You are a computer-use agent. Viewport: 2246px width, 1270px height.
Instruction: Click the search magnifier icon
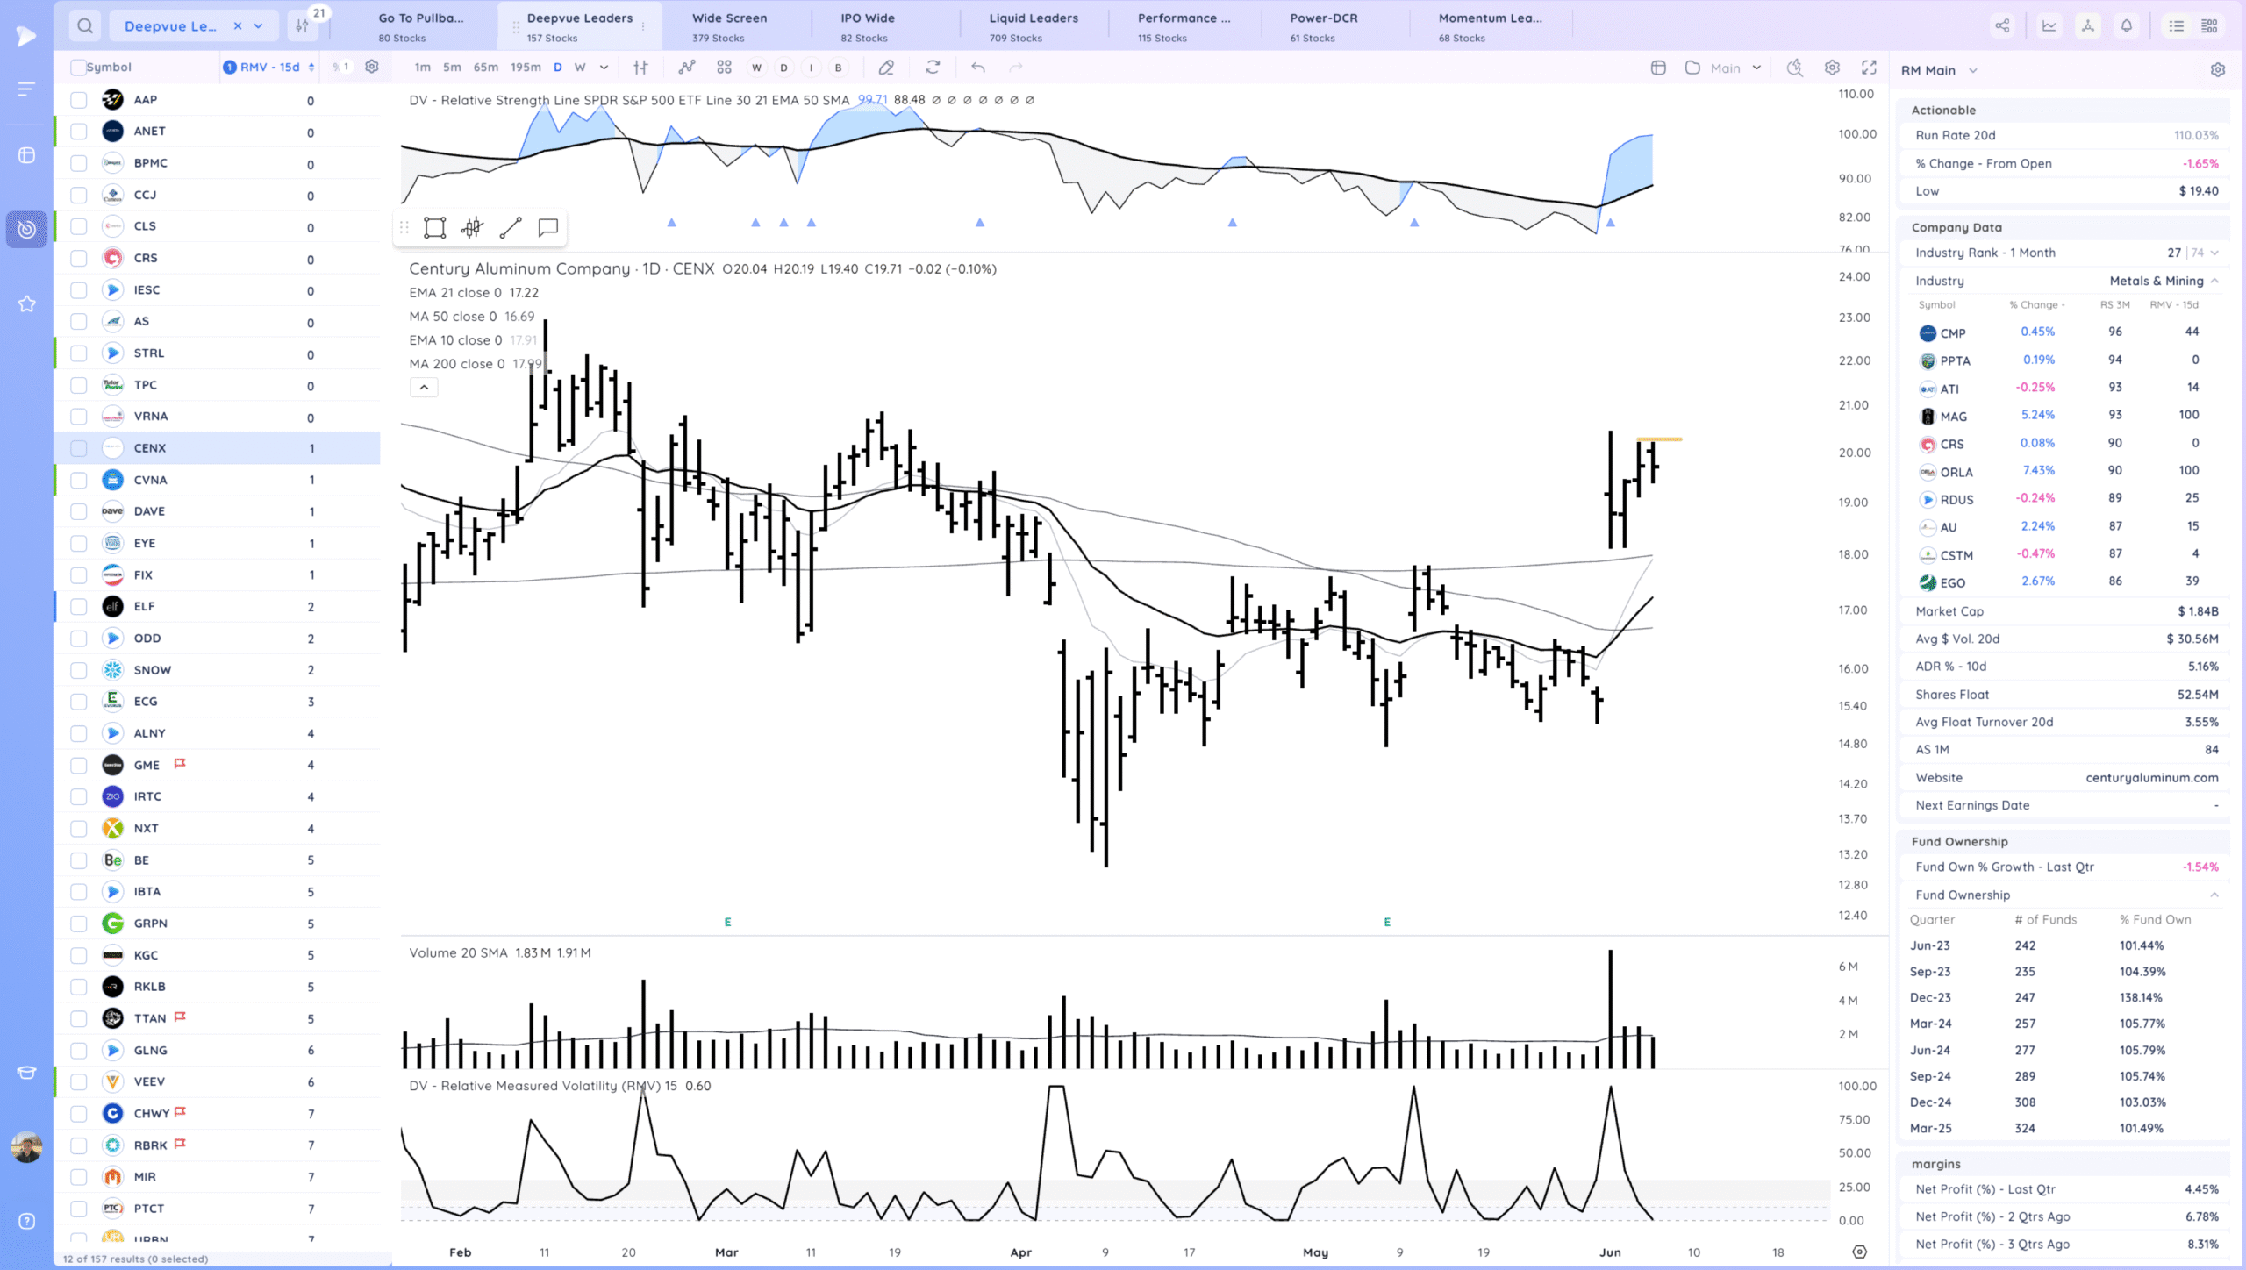click(85, 25)
